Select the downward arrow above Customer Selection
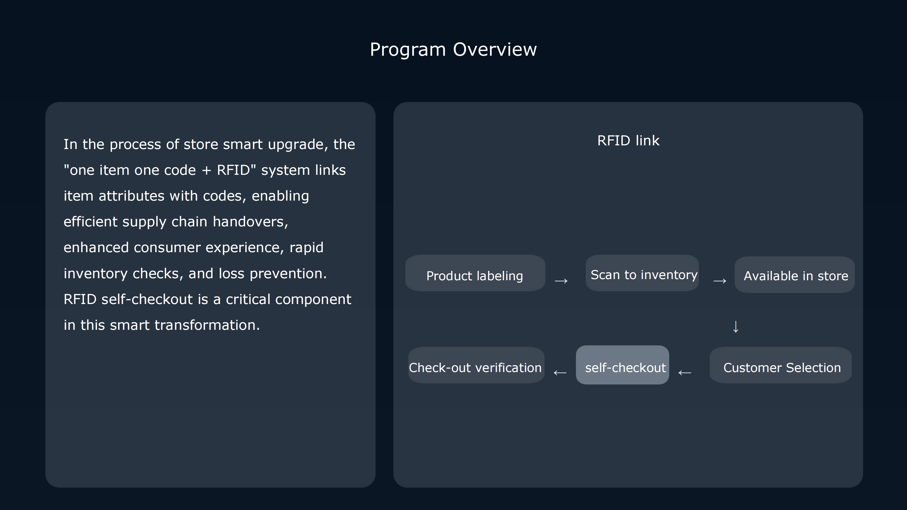The height and width of the screenshot is (510, 907). 736,327
